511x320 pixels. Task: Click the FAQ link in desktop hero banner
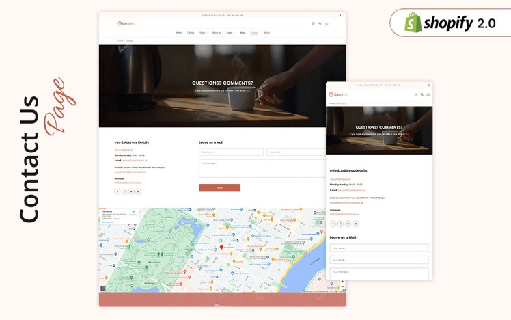click(x=248, y=91)
